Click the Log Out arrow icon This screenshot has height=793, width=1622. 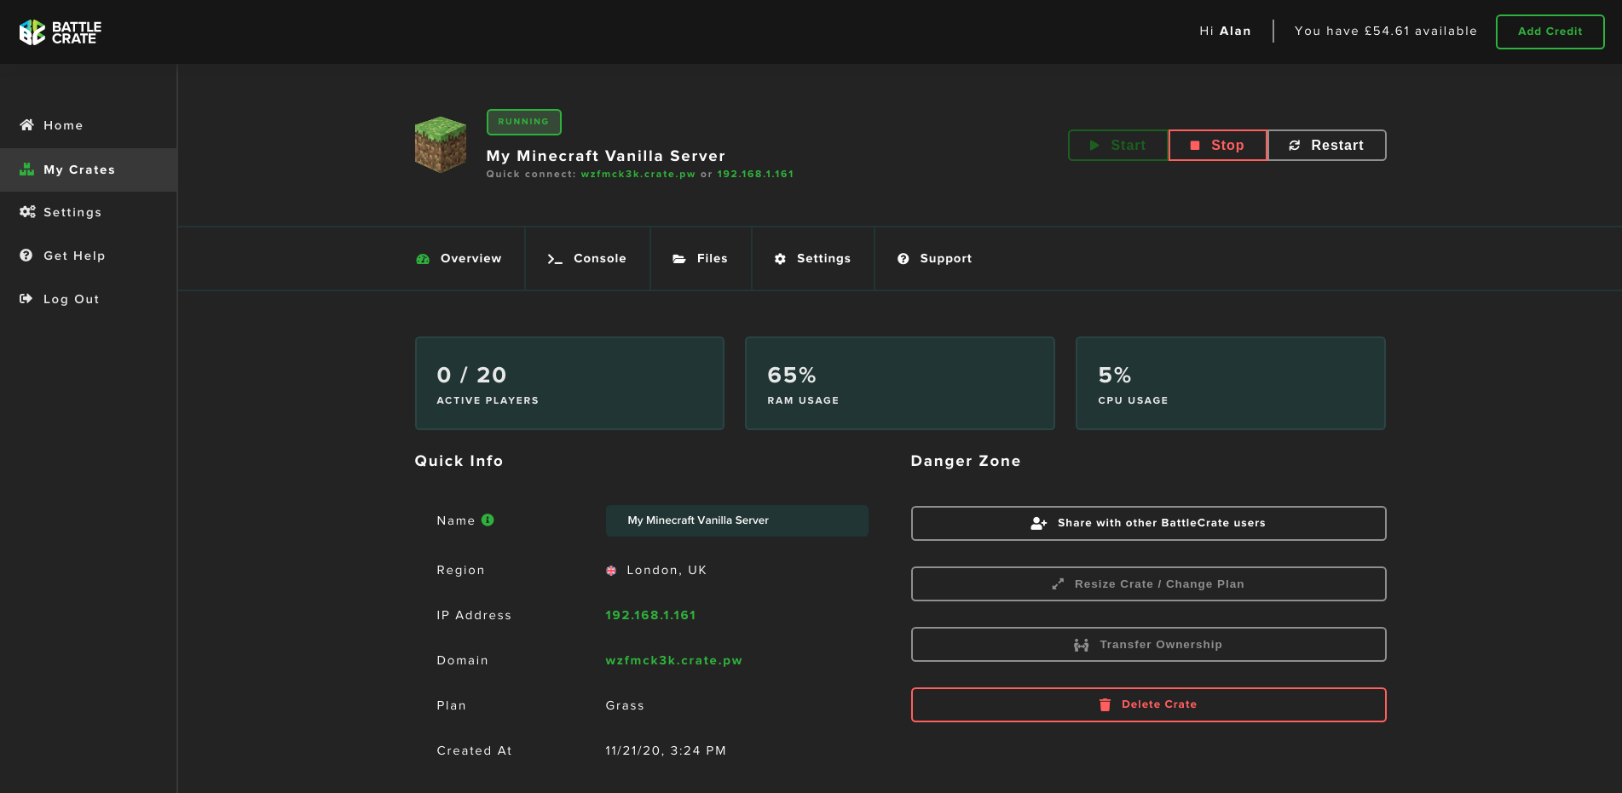click(x=26, y=299)
